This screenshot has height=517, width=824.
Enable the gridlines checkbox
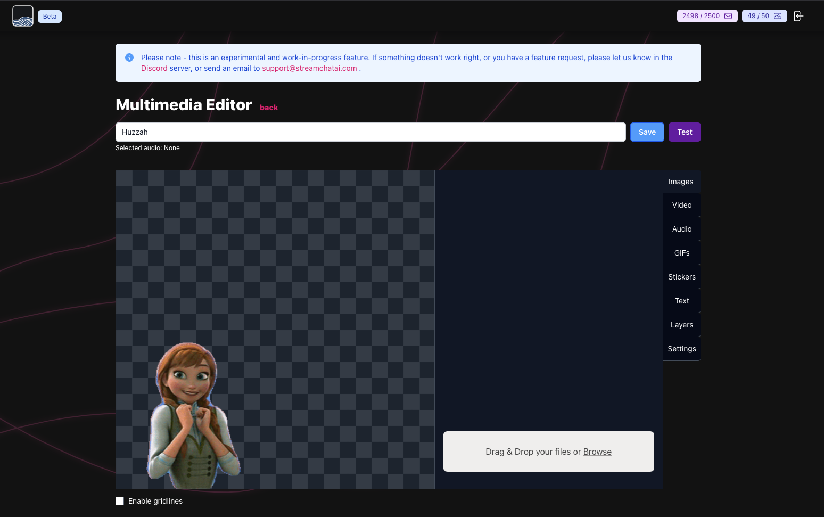tap(120, 500)
